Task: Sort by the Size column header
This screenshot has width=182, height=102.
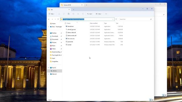Action: pyautogui.click(x=117, y=23)
